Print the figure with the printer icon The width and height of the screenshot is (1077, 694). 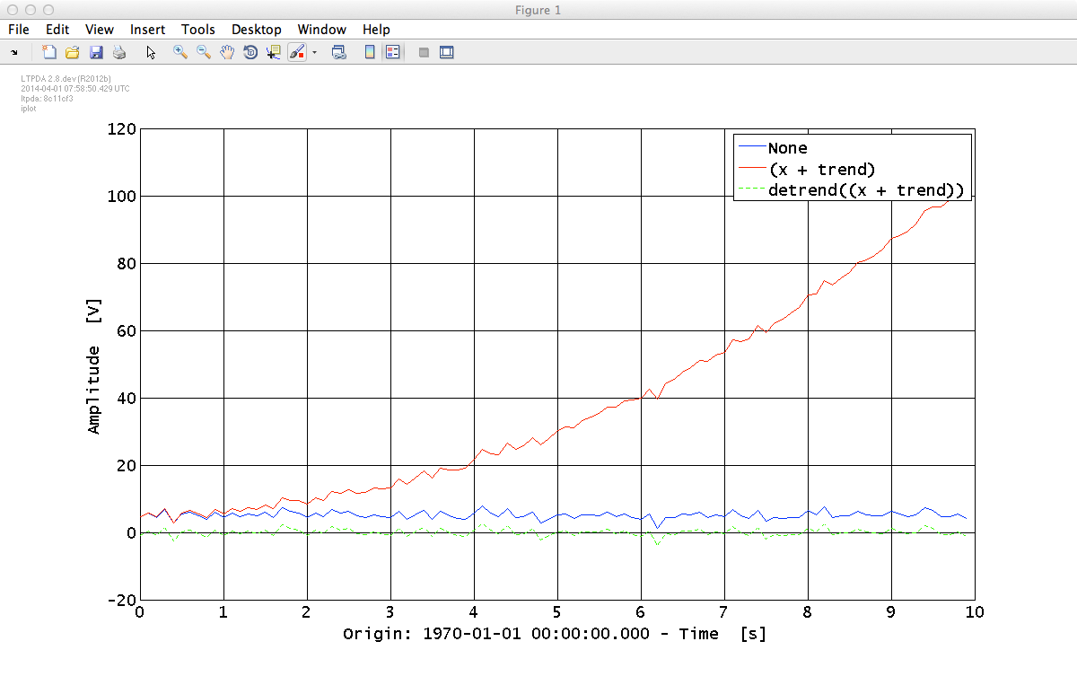[118, 53]
